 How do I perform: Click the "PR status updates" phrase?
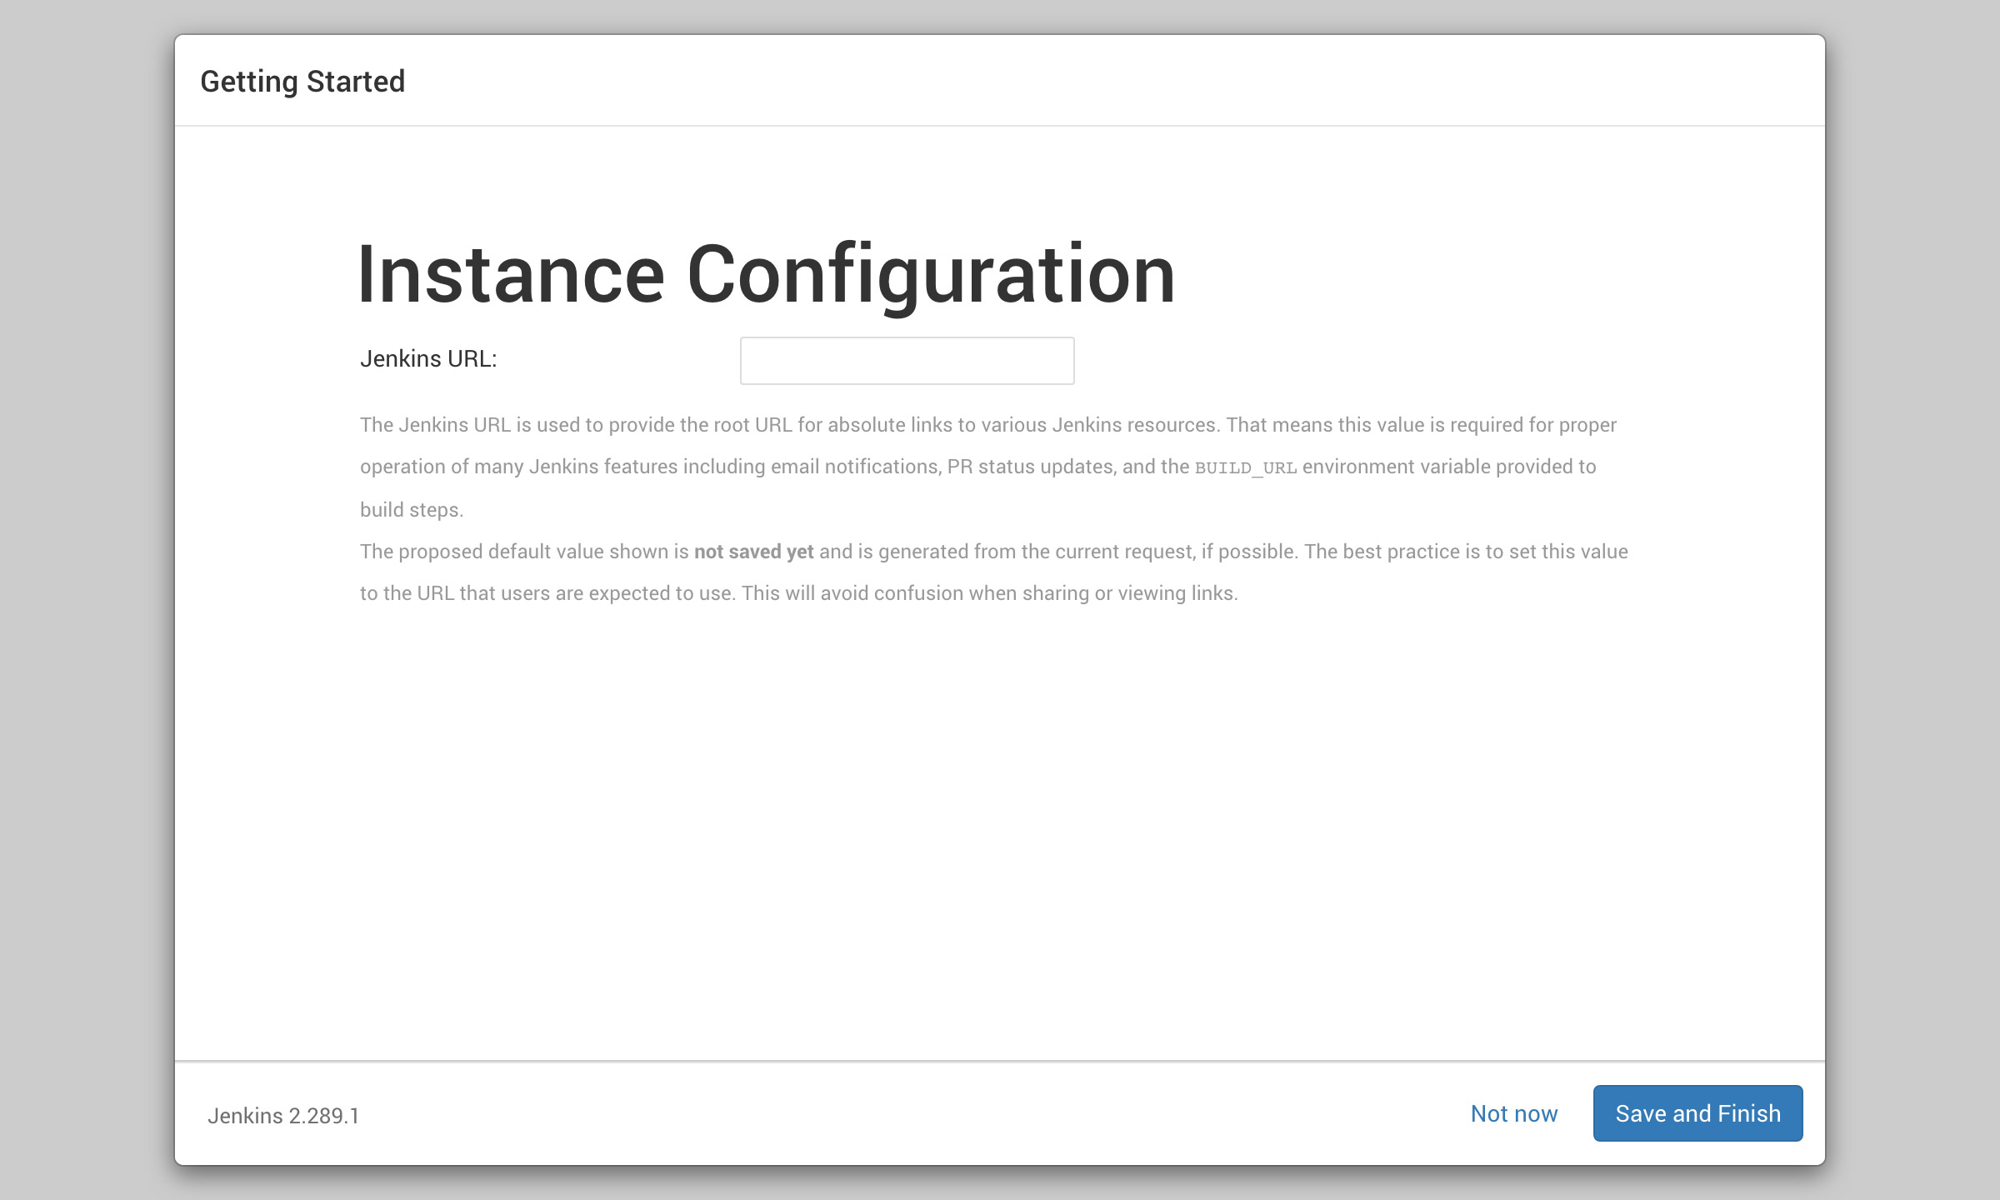1031,467
